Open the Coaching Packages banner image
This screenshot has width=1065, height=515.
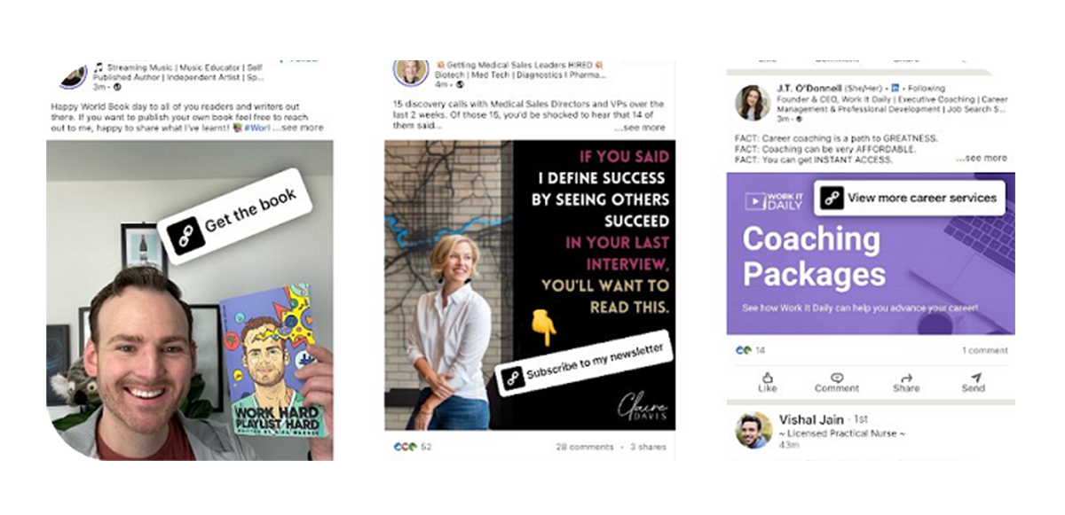(x=871, y=253)
